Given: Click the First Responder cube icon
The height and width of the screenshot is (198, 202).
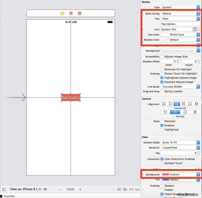Looking at the screenshot, I should pos(71,13).
